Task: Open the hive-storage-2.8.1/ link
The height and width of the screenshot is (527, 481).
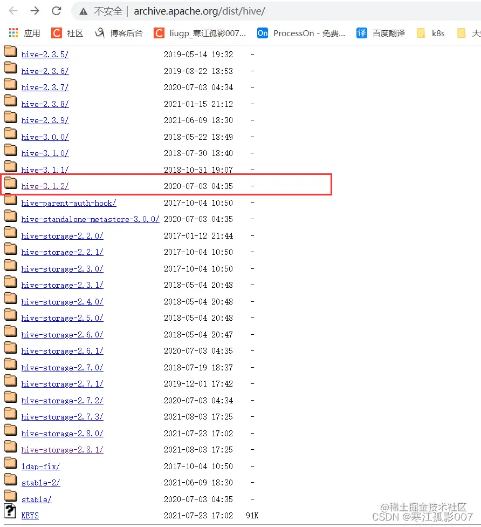Action: [x=63, y=450]
